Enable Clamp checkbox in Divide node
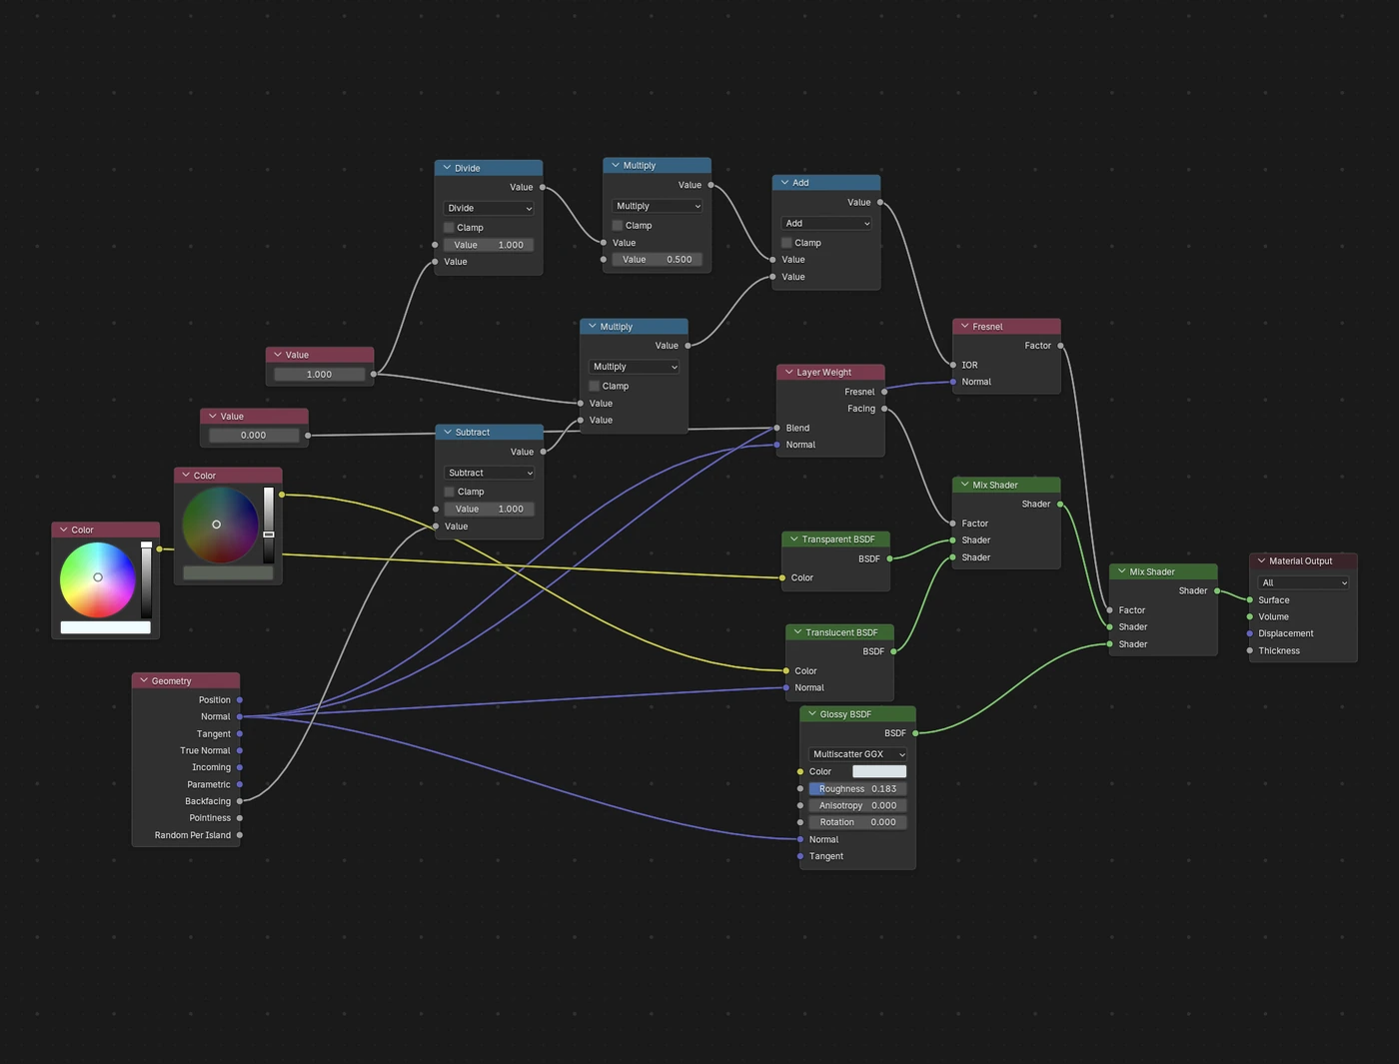Image resolution: width=1399 pixels, height=1064 pixels. [x=450, y=228]
